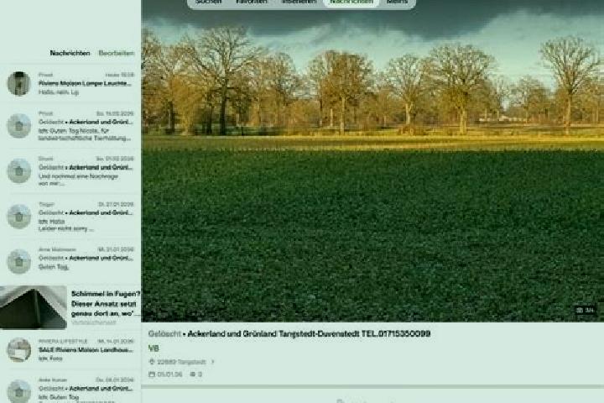Switch to the Nachrichten tab in top navigation
The height and width of the screenshot is (403, 604).
click(x=351, y=2)
